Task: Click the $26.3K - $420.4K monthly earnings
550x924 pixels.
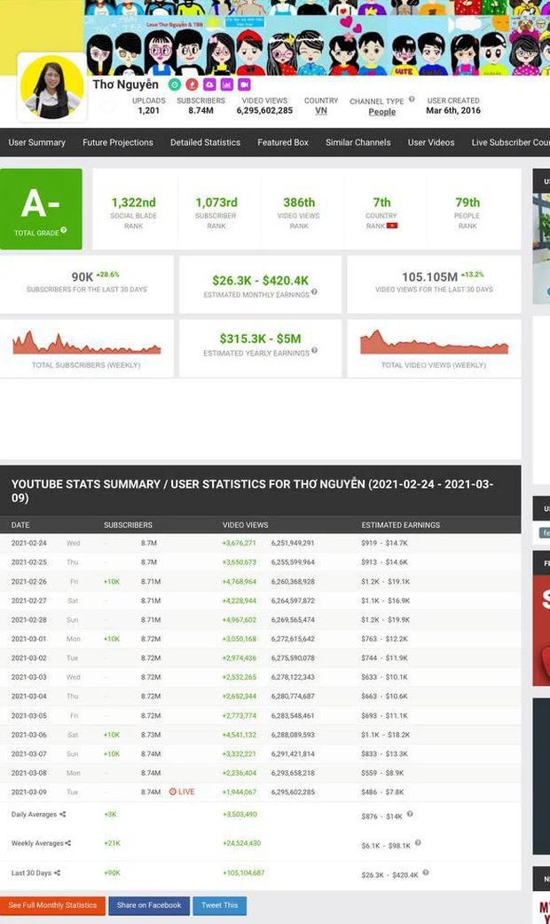Action: [261, 281]
